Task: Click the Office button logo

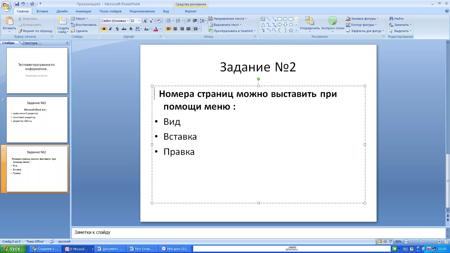Action: [x=6, y=6]
